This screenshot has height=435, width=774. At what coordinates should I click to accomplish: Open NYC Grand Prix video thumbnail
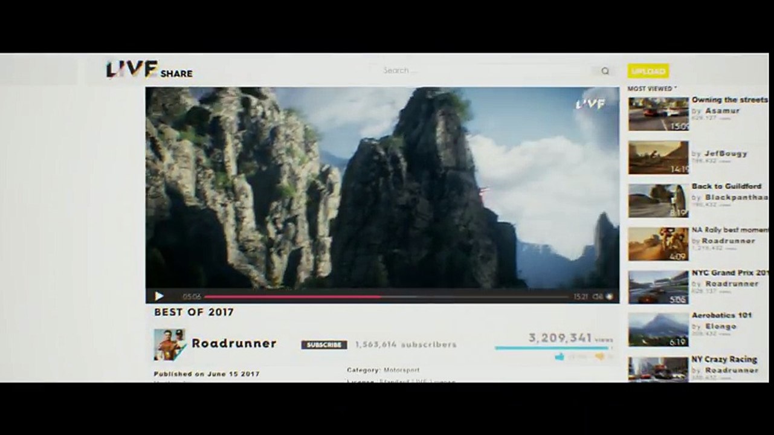[658, 287]
